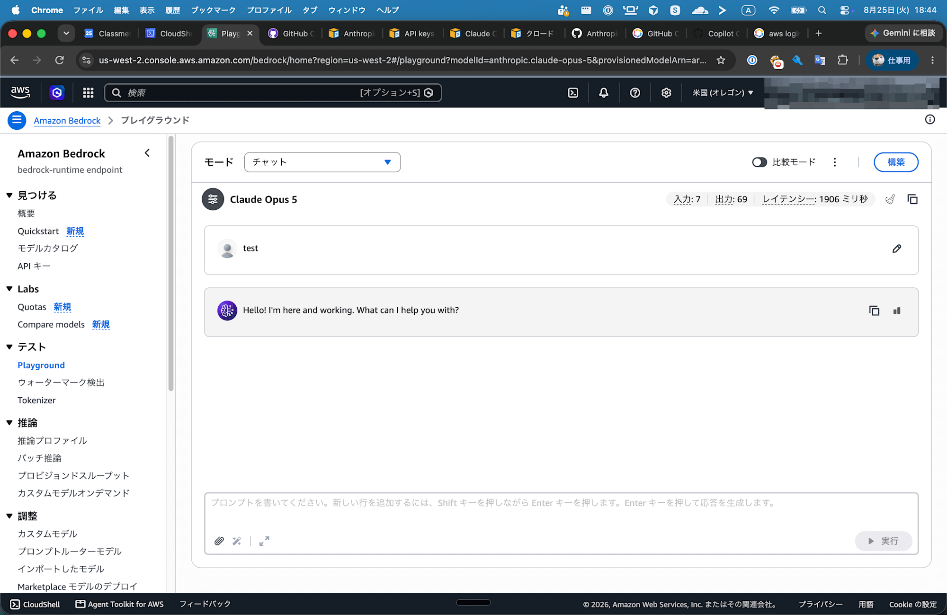This screenshot has height=615, width=947.
Task: Open バッチ推論 in the sidebar
Action: click(39, 458)
